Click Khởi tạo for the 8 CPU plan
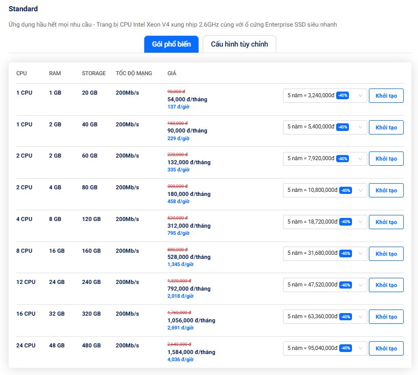 click(x=386, y=253)
